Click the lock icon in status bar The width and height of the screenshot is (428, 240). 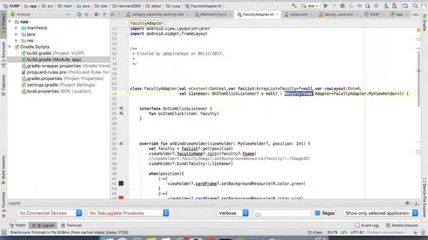tap(415, 233)
